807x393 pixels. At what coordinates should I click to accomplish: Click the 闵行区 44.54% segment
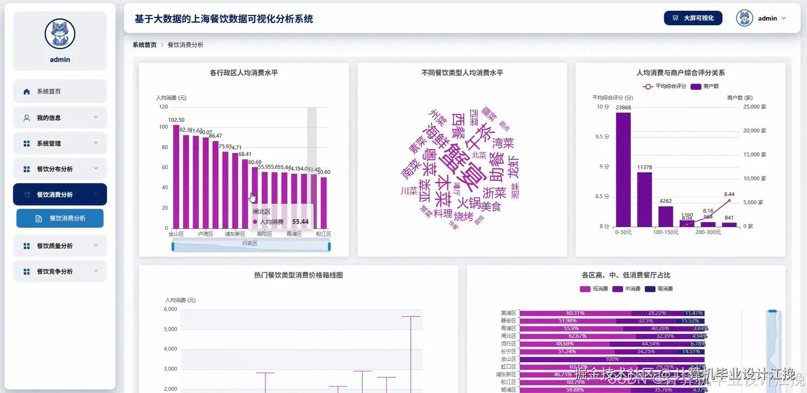coord(651,343)
